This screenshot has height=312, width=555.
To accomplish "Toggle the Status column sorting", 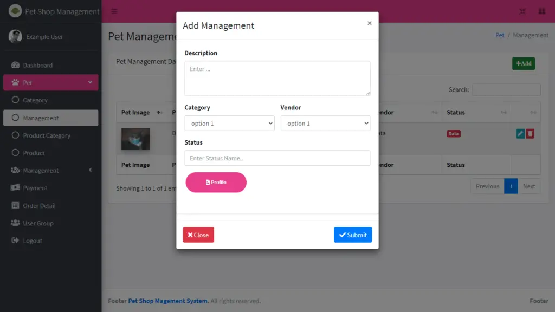I will tap(504, 113).
